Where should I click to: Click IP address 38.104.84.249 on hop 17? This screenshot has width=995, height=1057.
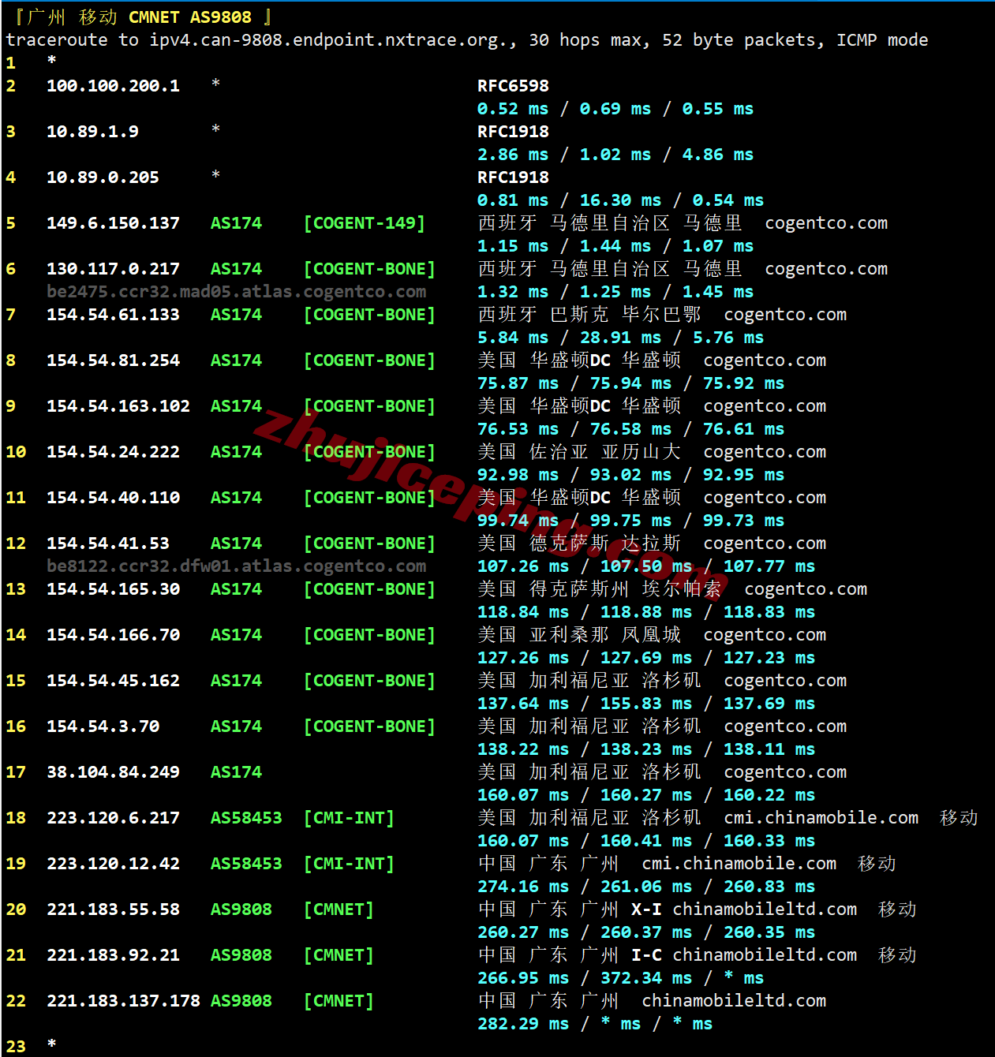tap(113, 772)
